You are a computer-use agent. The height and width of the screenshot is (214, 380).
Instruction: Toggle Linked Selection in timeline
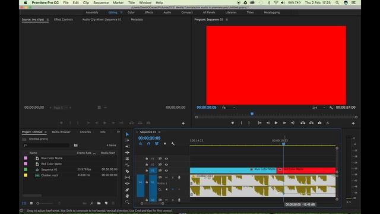click(x=157, y=144)
